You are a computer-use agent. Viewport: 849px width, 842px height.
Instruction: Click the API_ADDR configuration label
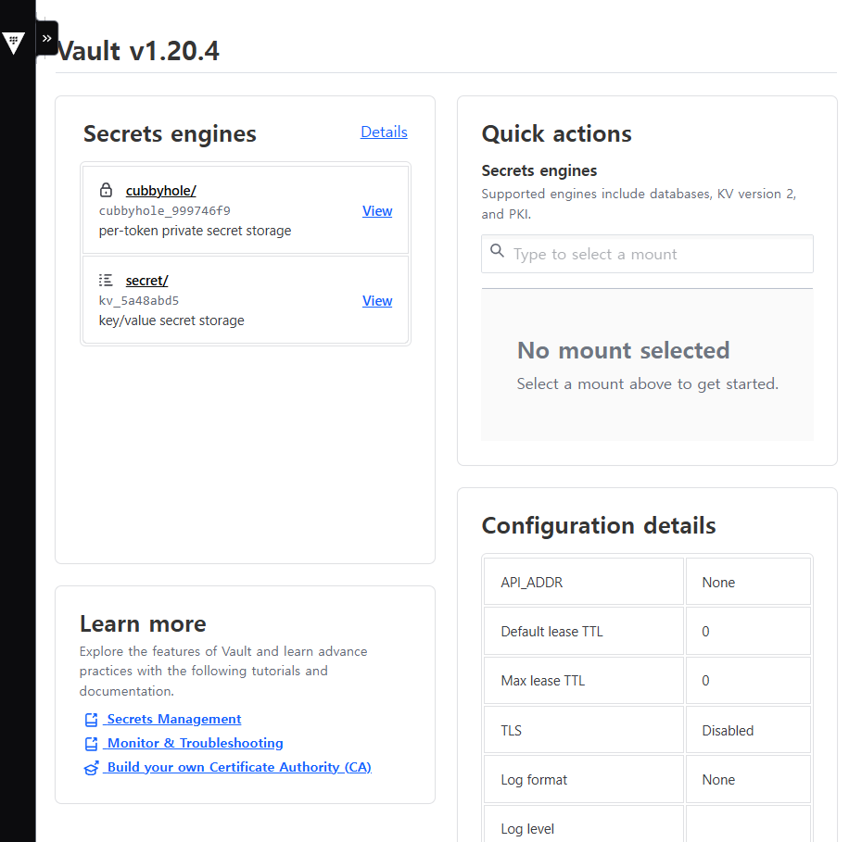[x=532, y=583]
